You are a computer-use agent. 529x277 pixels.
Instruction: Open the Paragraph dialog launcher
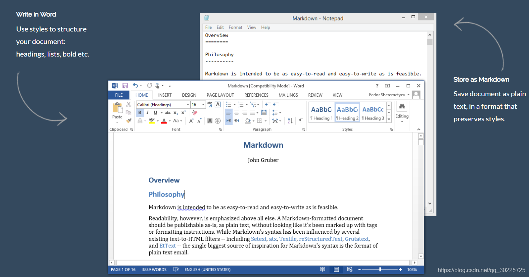tap(304, 130)
